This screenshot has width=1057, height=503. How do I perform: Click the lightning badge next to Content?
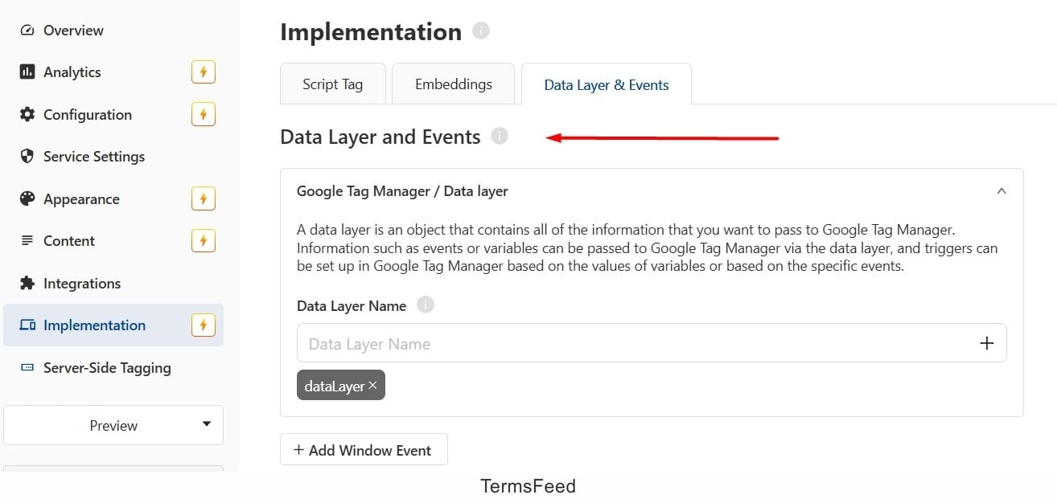tap(204, 241)
